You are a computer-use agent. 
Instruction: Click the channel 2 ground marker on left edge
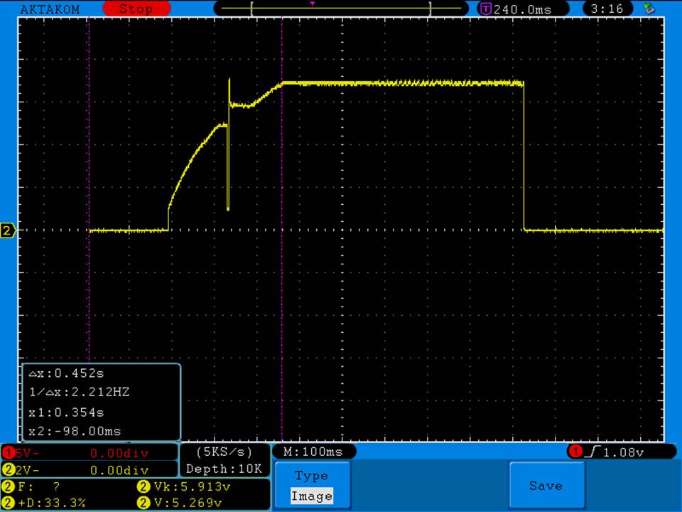click(x=9, y=230)
